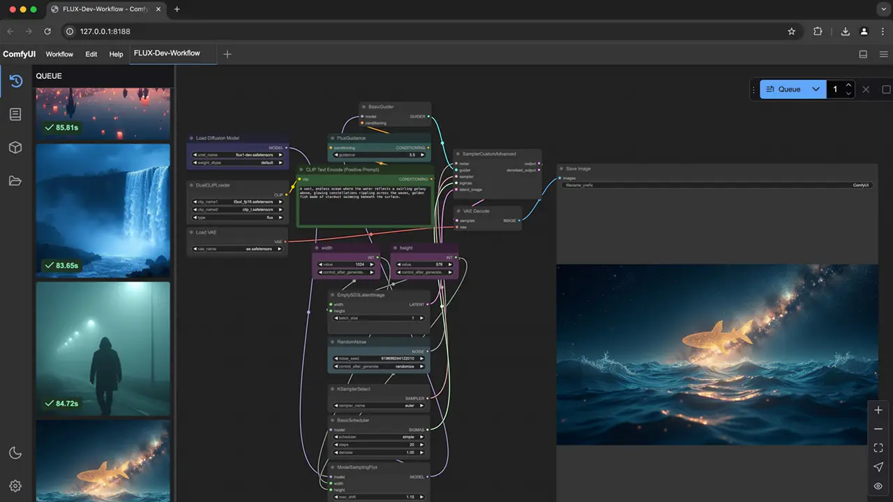Open the hooded figure thumbnail with 84.72s
The height and width of the screenshot is (502, 893).
point(103,349)
